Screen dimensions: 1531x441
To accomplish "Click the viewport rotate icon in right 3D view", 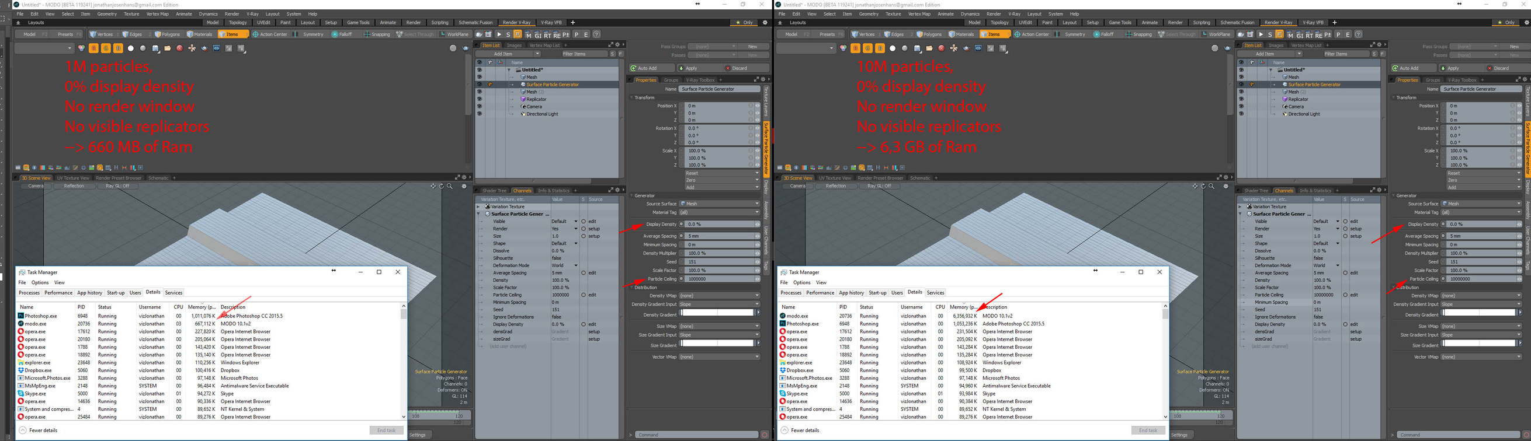I will [x=1203, y=186].
